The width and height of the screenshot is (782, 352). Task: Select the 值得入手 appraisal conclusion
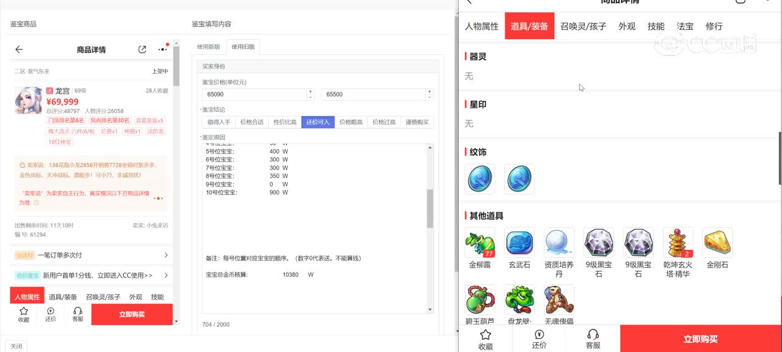click(x=219, y=122)
